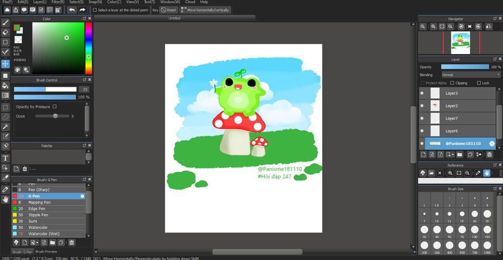Viewport: 503px width, 260px height.
Task: Select the Fill shape tool
Action: point(5,76)
